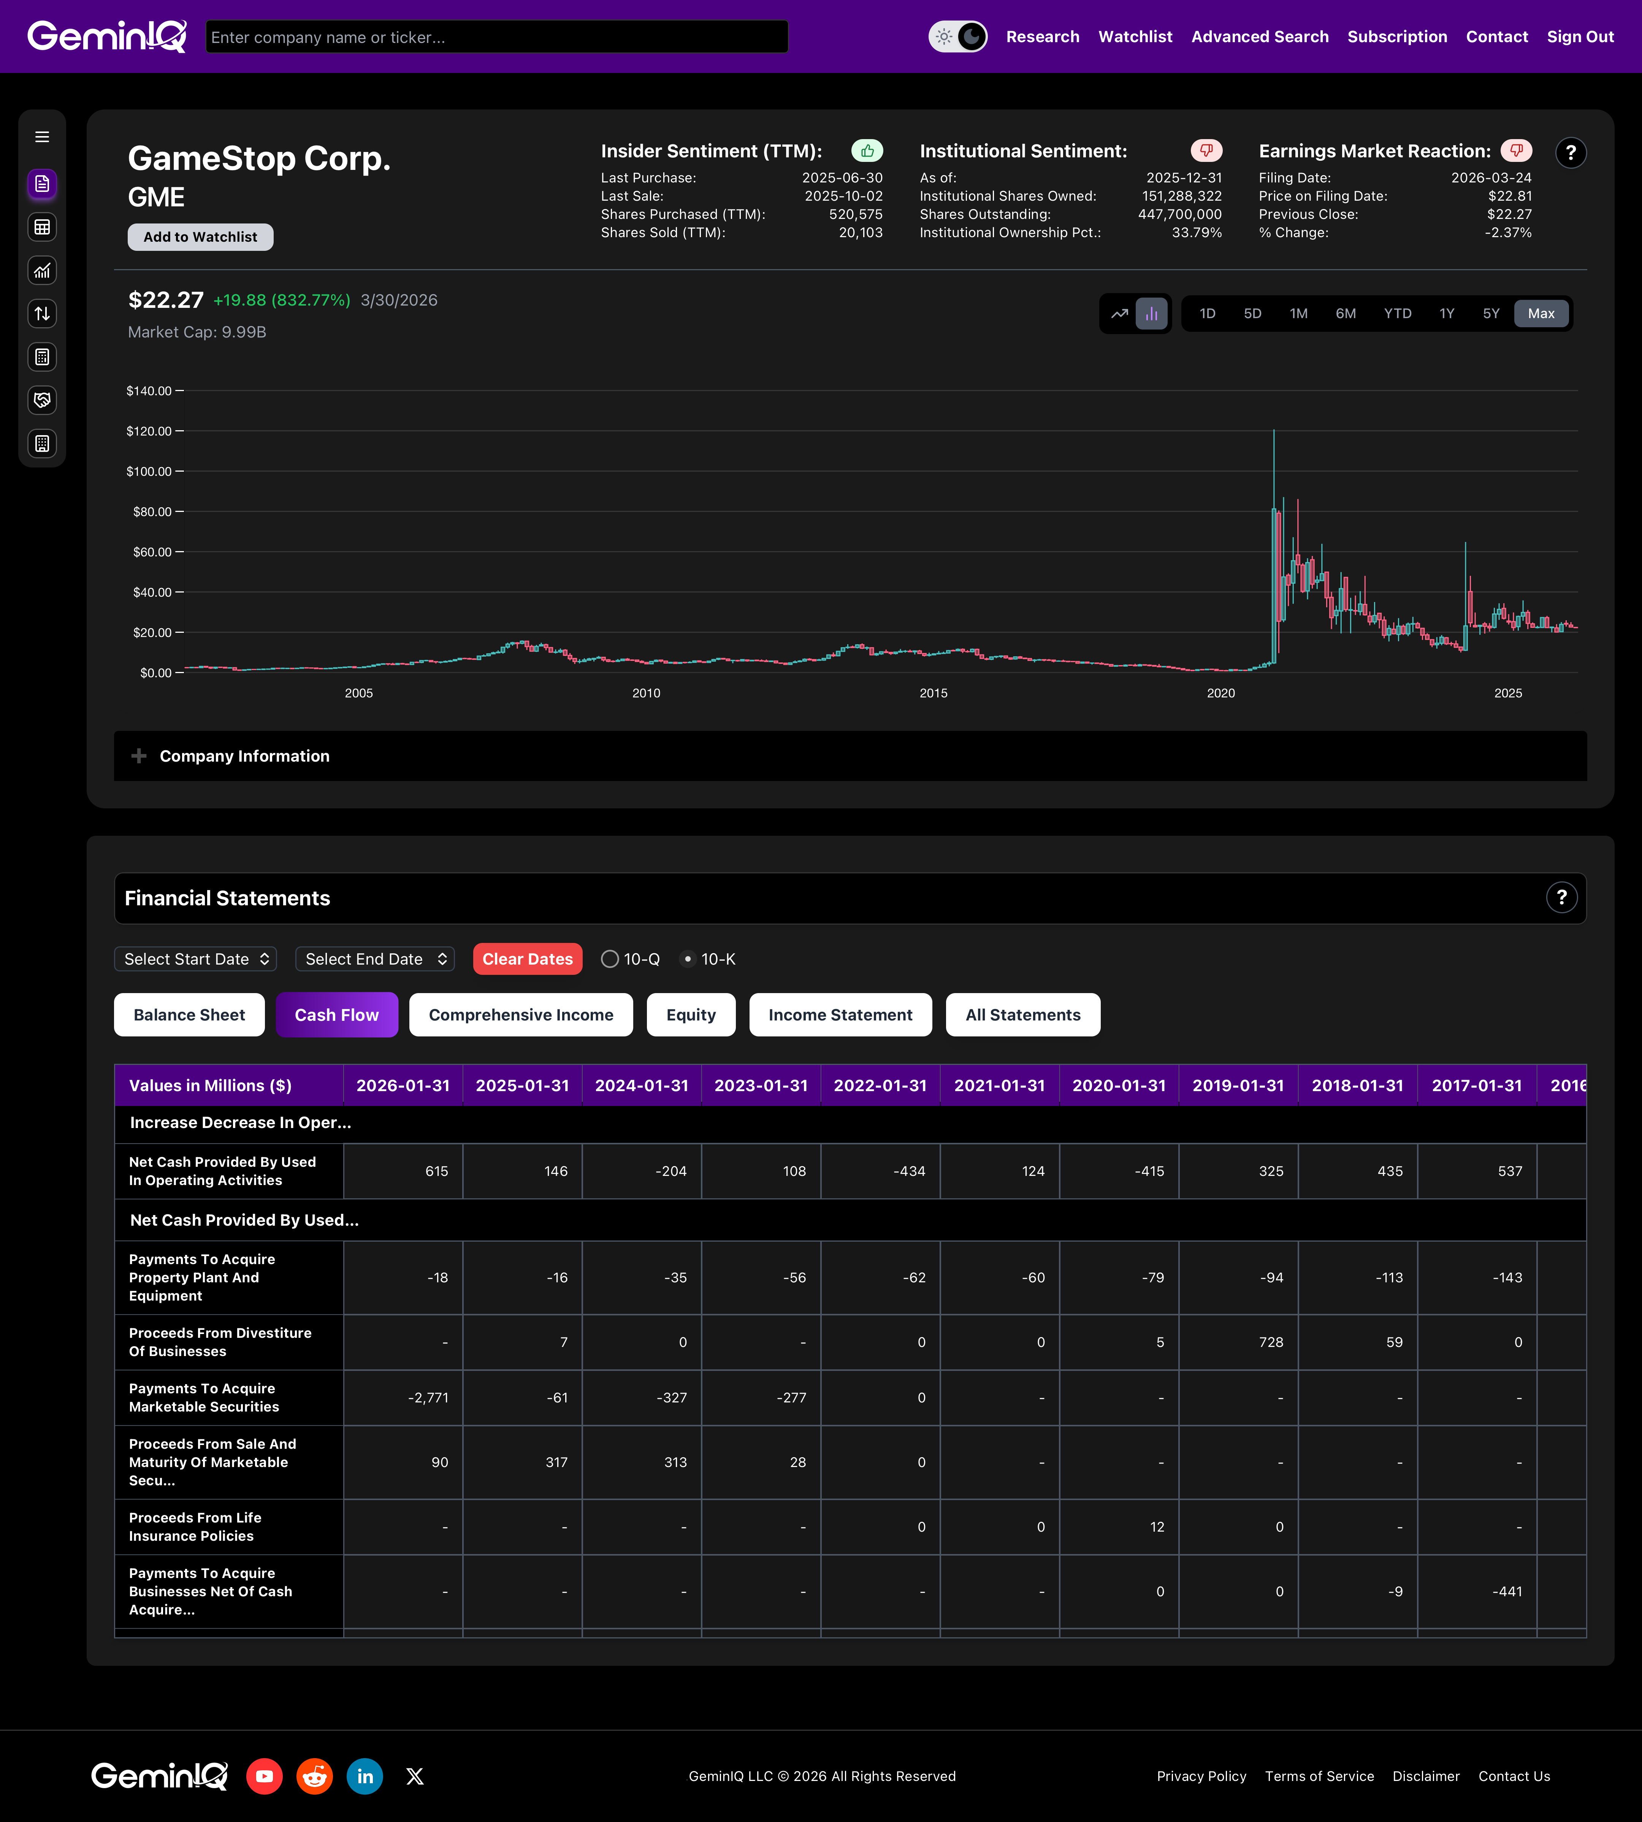Open the Select Start Date dropdown
This screenshot has width=1642, height=1822.
coord(195,959)
